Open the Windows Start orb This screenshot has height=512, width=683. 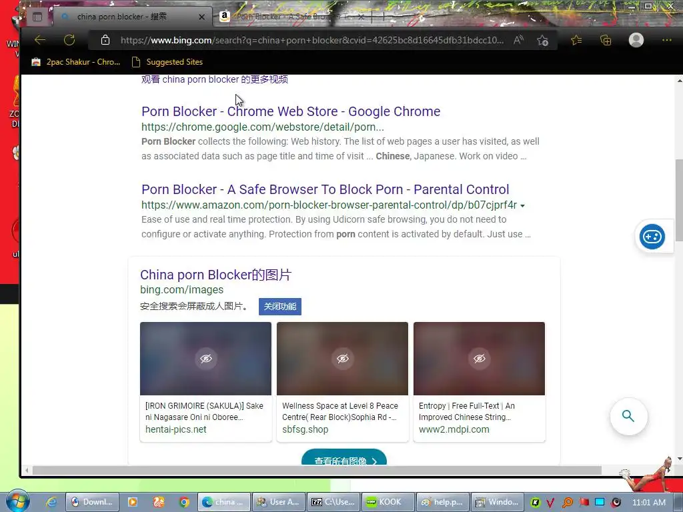pos(18,501)
